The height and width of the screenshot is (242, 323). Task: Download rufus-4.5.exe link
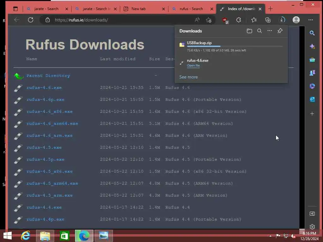click(x=44, y=147)
